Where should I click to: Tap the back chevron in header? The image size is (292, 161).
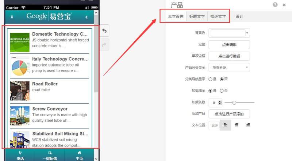tap(87, 17)
